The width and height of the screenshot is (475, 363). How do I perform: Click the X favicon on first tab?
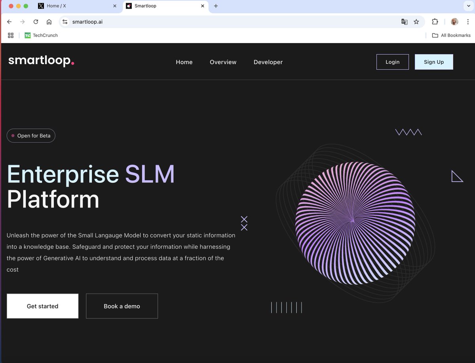(41, 6)
